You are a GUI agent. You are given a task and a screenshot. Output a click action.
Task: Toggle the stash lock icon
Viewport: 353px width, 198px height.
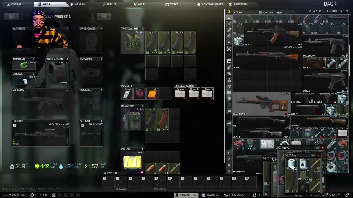tap(229, 165)
